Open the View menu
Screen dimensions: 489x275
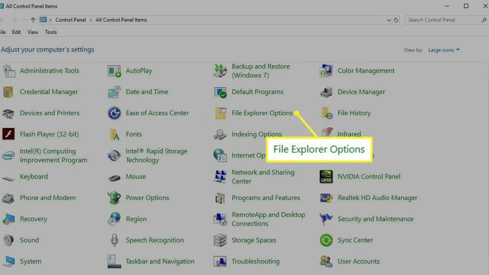[x=33, y=32]
